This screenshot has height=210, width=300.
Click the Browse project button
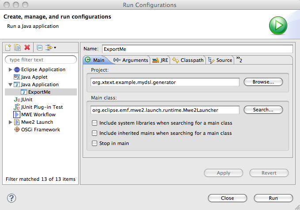[x=263, y=82]
